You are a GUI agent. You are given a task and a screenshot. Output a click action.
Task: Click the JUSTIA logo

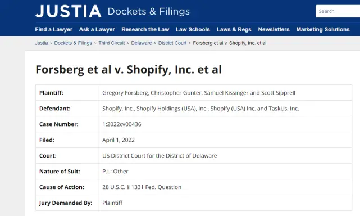click(x=68, y=11)
